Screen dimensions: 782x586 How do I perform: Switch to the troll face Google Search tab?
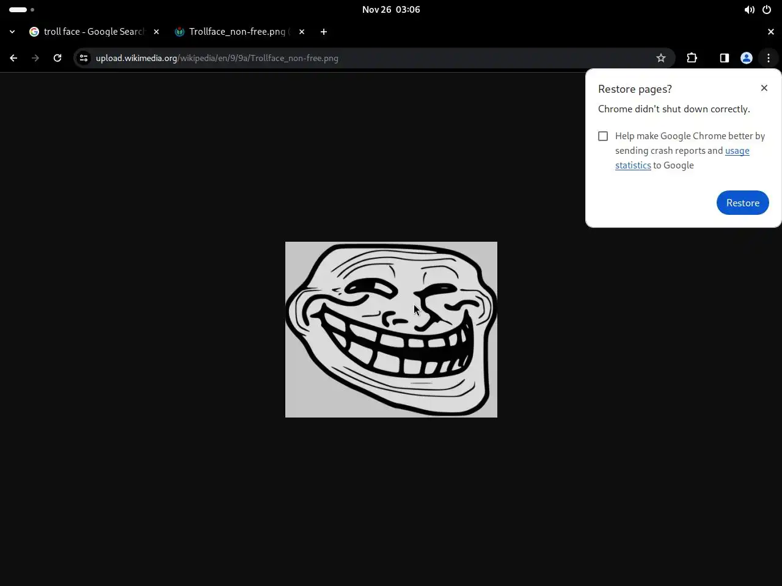coord(94,32)
